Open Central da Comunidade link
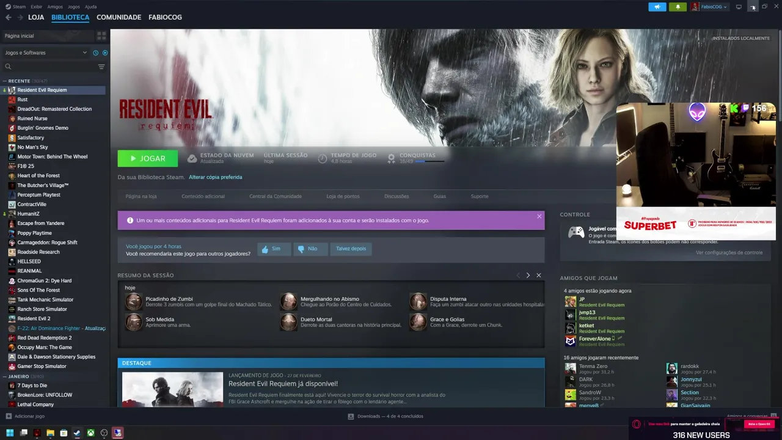Viewport: 782px width, 440px height. point(276,196)
